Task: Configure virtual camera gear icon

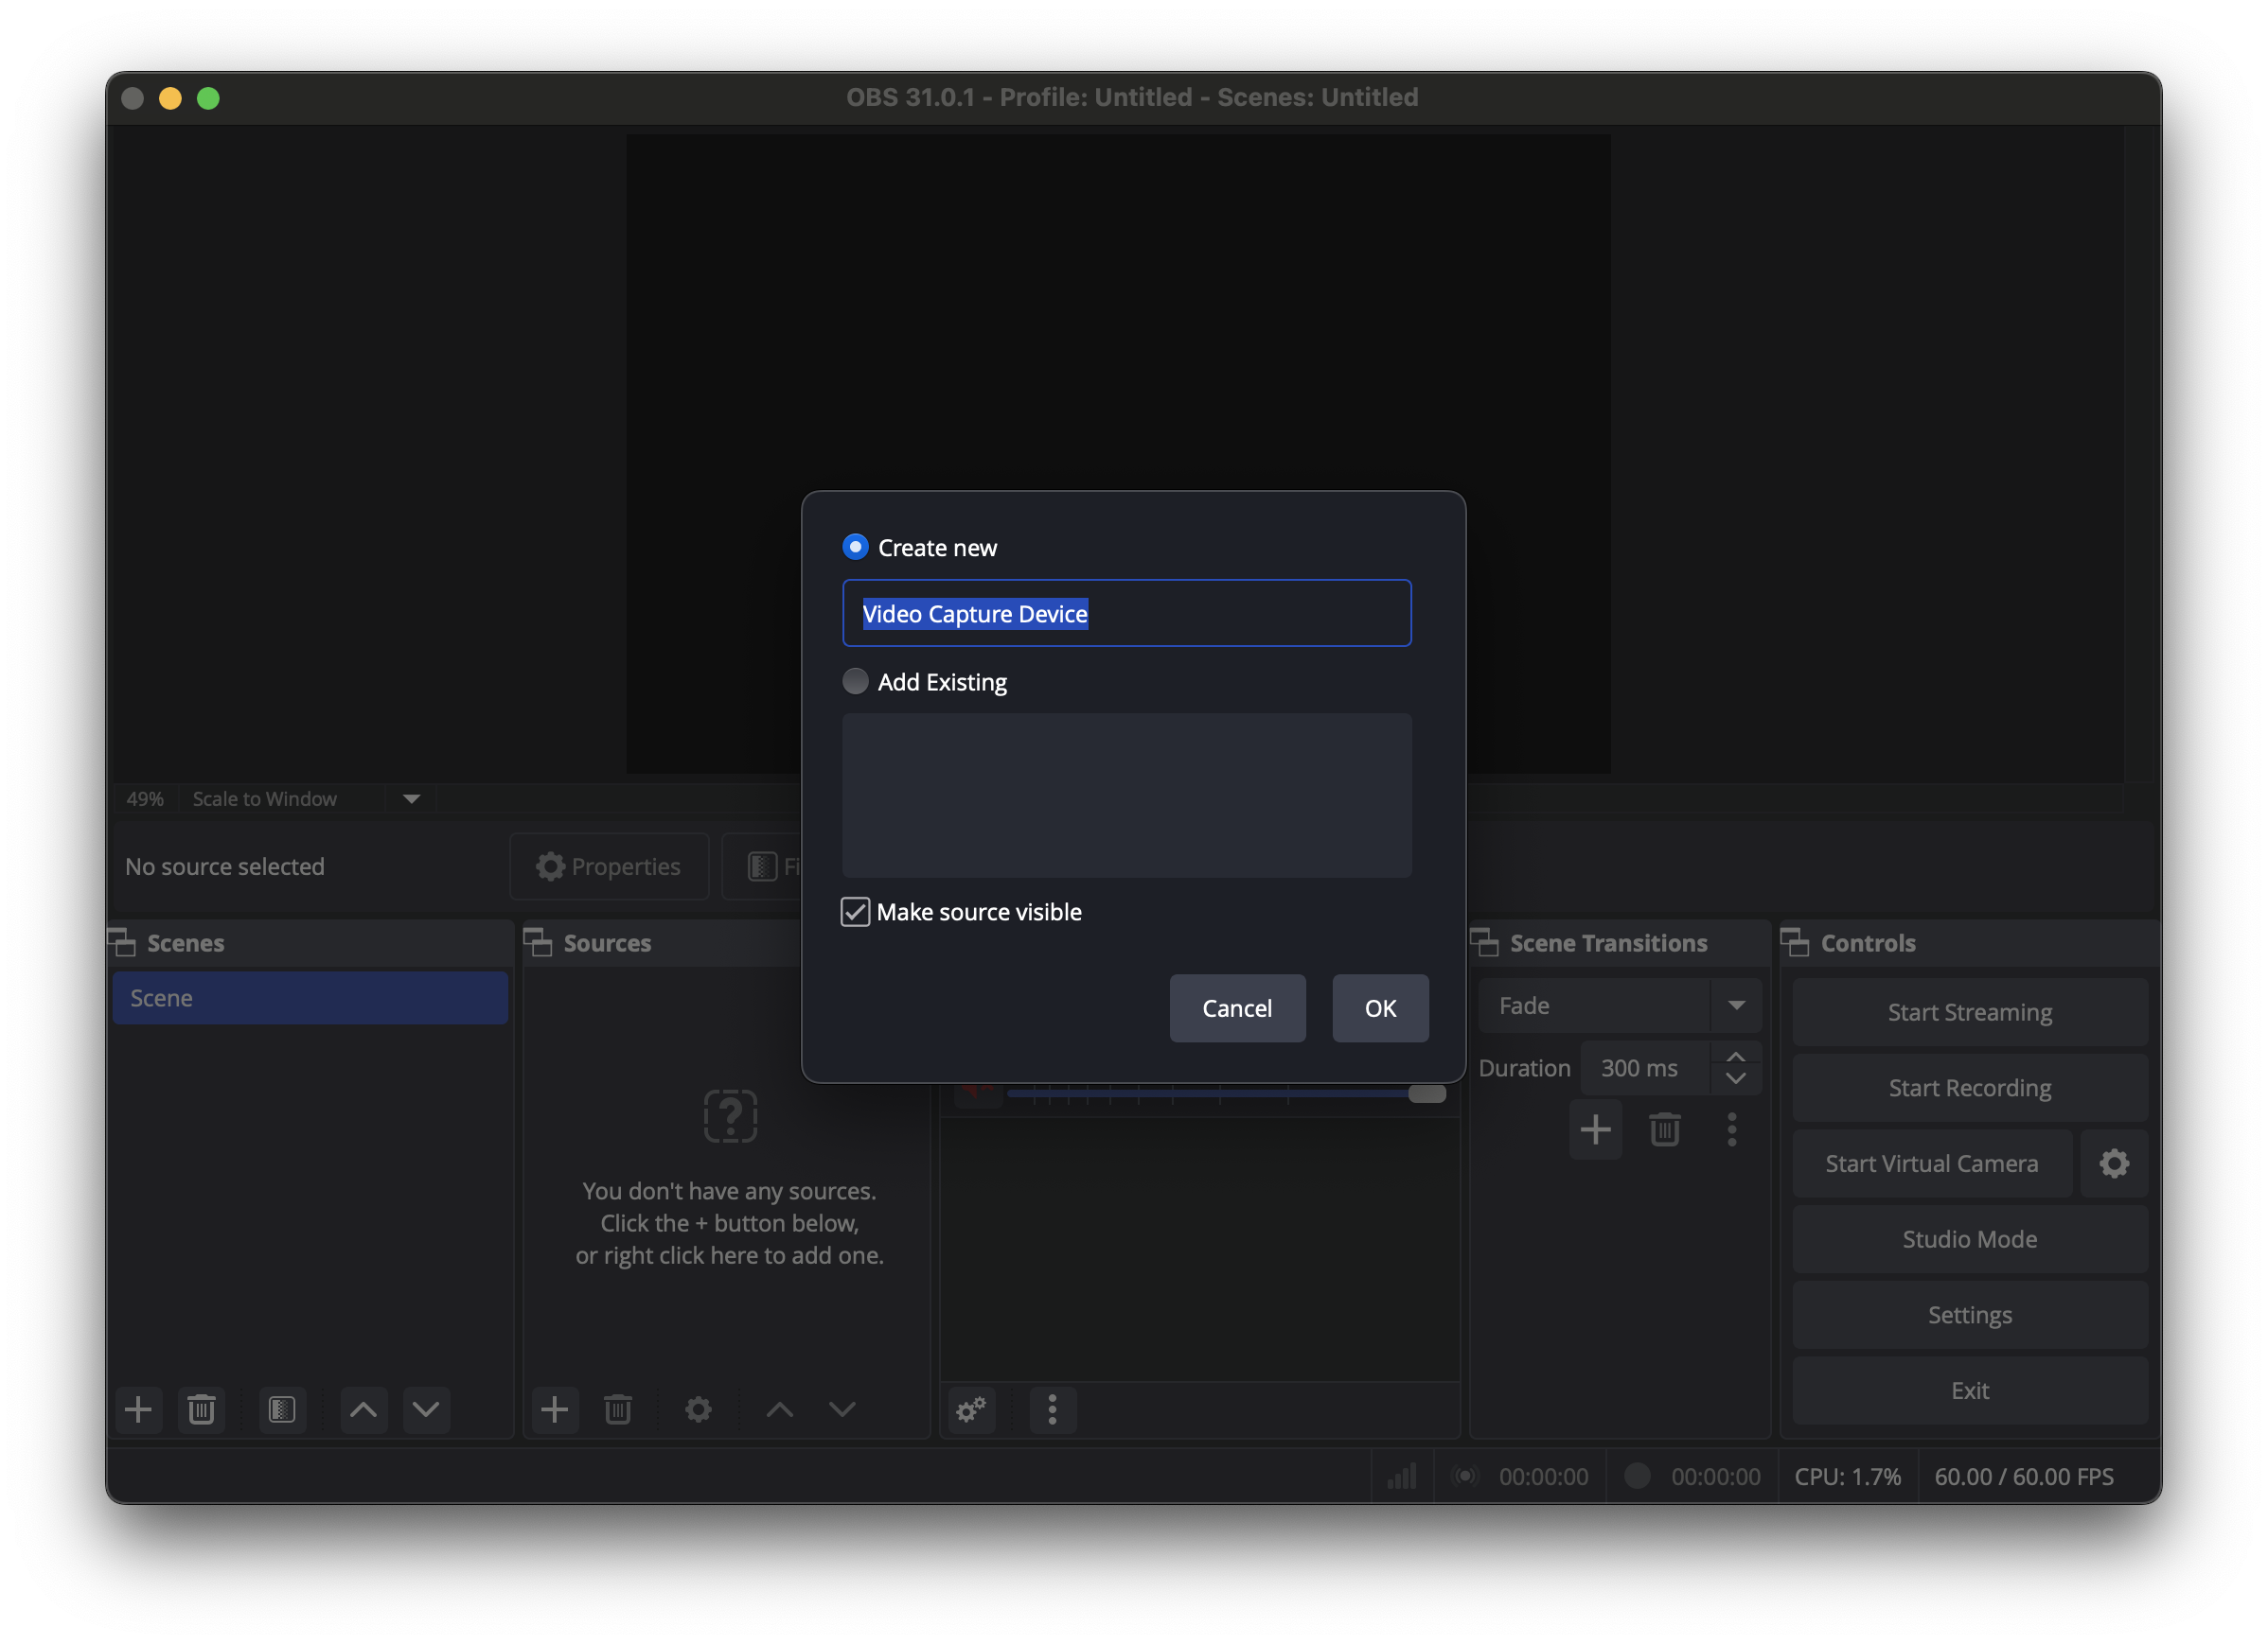Action: (x=2114, y=1163)
